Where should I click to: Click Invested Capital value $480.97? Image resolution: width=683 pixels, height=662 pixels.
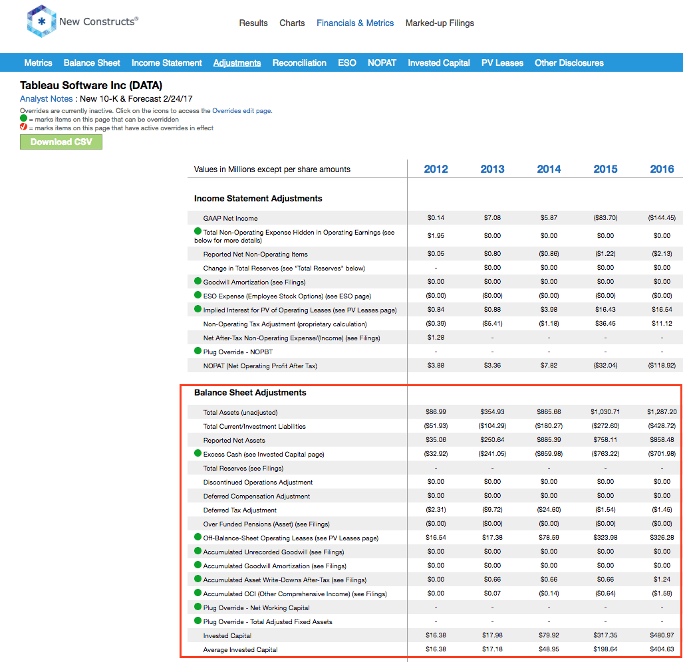pyautogui.click(x=662, y=635)
